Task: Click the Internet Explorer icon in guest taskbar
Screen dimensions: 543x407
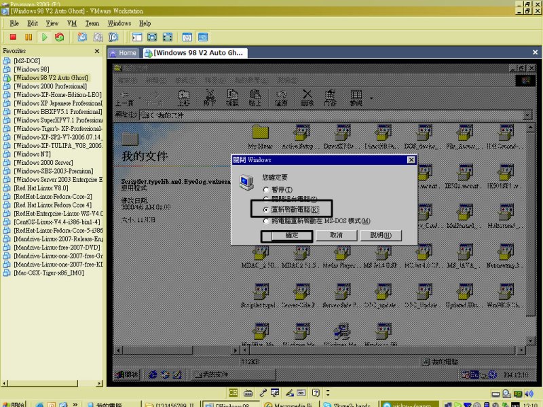Action: [x=153, y=374]
